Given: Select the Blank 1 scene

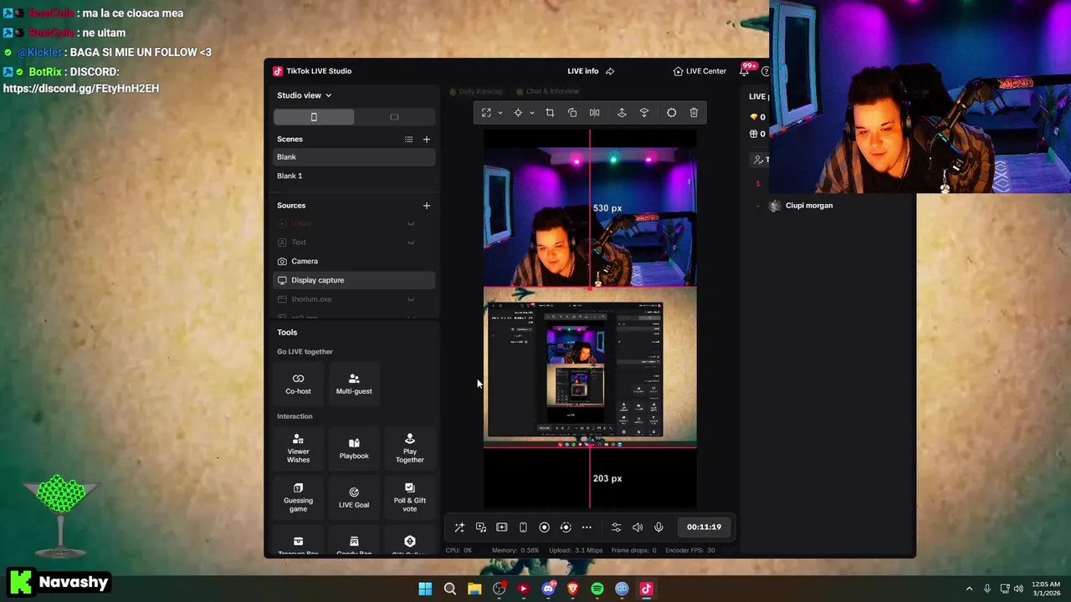Looking at the screenshot, I should (354, 176).
